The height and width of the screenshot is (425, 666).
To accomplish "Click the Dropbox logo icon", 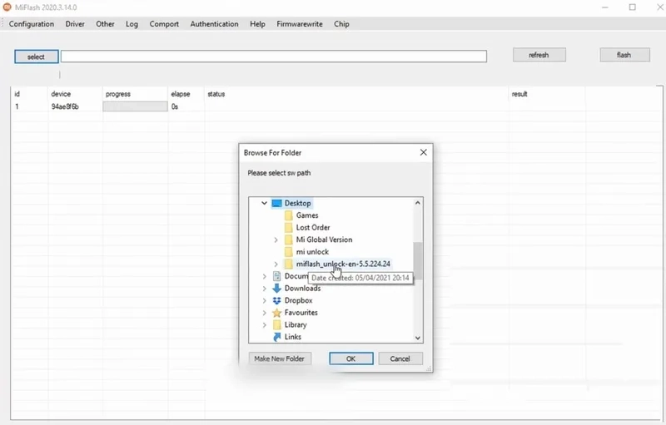I will tap(277, 300).
